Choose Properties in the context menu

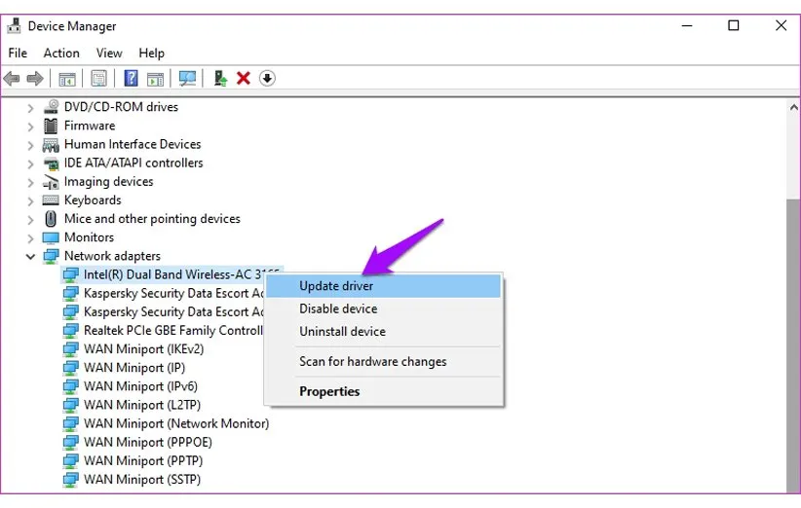click(329, 391)
